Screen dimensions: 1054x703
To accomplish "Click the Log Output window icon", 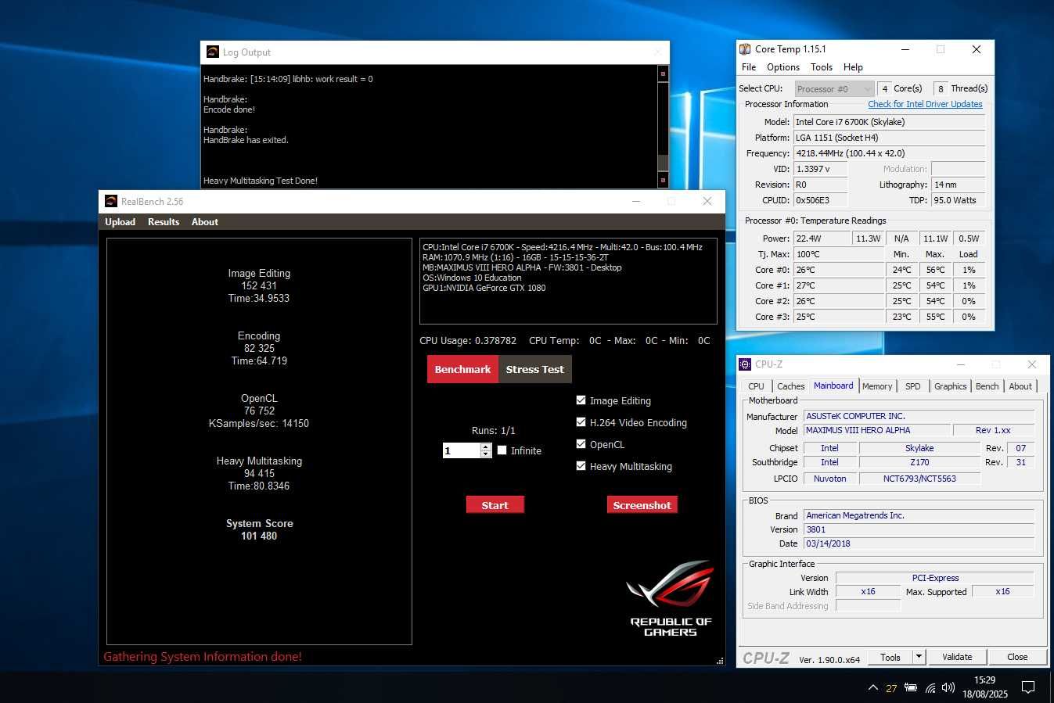I will [x=212, y=52].
